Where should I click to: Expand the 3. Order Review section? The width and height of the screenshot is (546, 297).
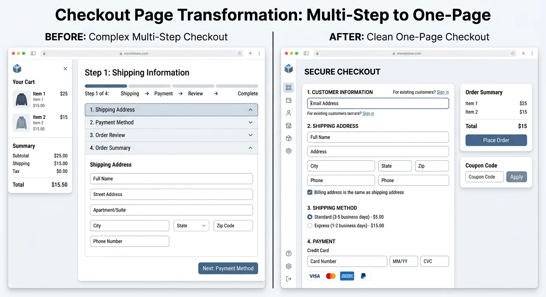[x=171, y=135]
